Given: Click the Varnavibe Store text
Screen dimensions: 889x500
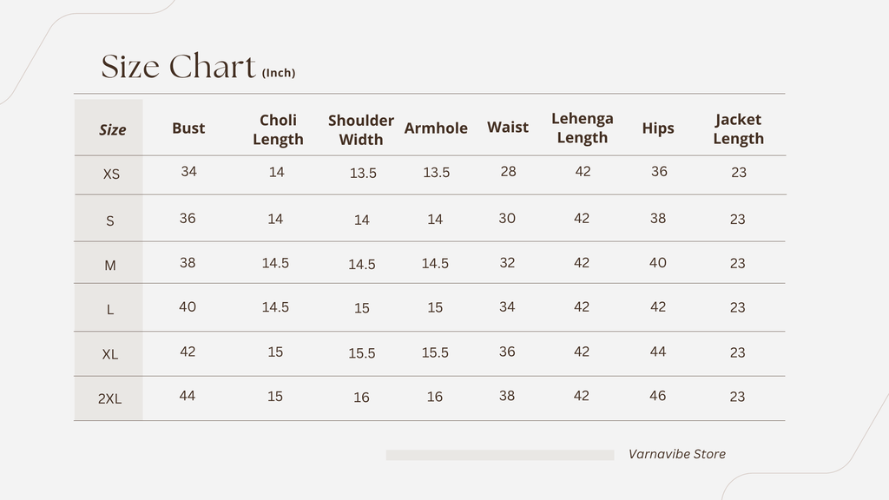Looking at the screenshot, I should tap(677, 454).
